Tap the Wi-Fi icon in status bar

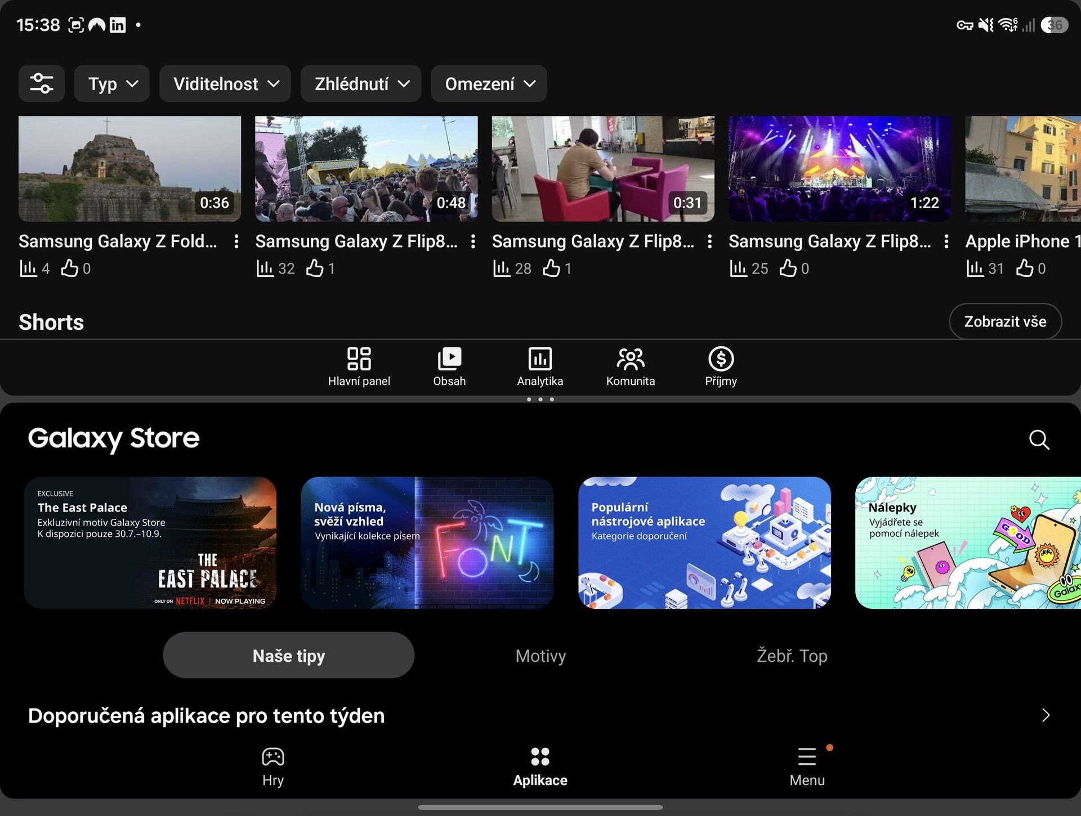pyautogui.click(x=1008, y=25)
